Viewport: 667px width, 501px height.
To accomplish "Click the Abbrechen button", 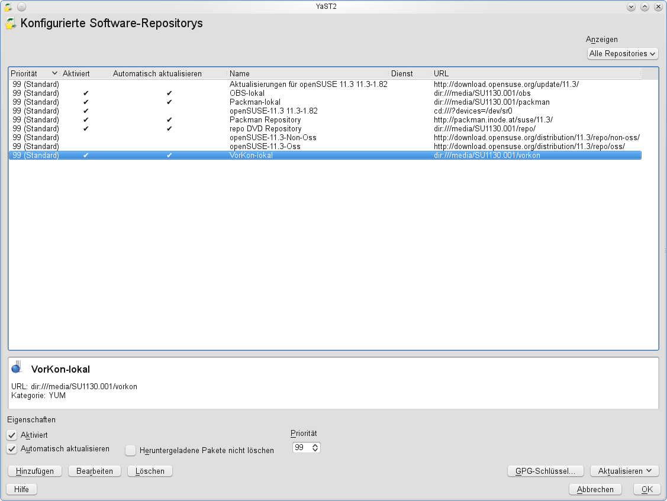I will (x=595, y=489).
